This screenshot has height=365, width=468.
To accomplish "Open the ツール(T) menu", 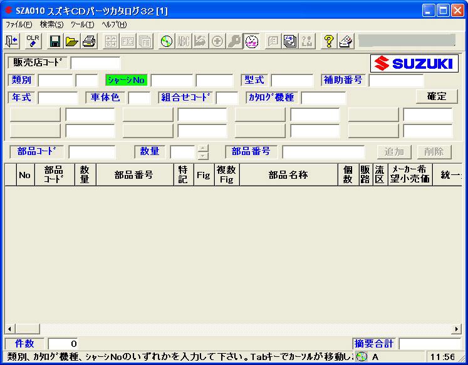I will click(x=82, y=24).
